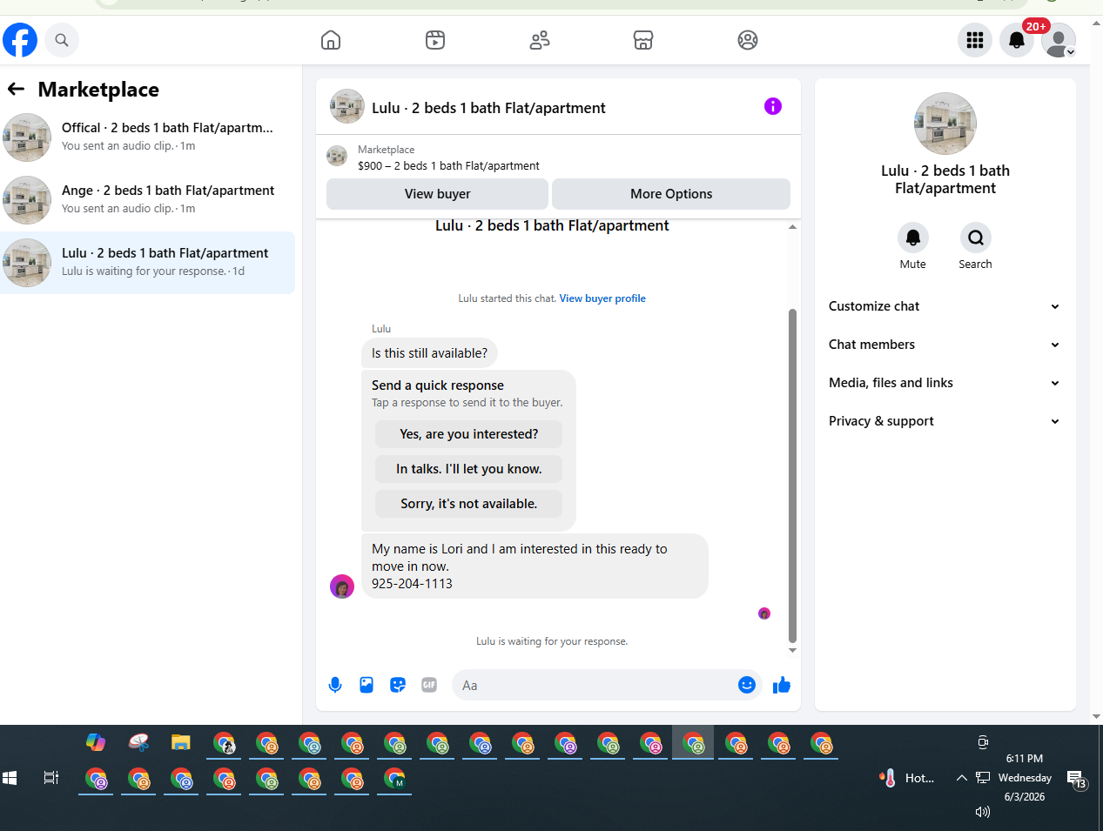Open the network tray icon

pyautogui.click(x=983, y=778)
